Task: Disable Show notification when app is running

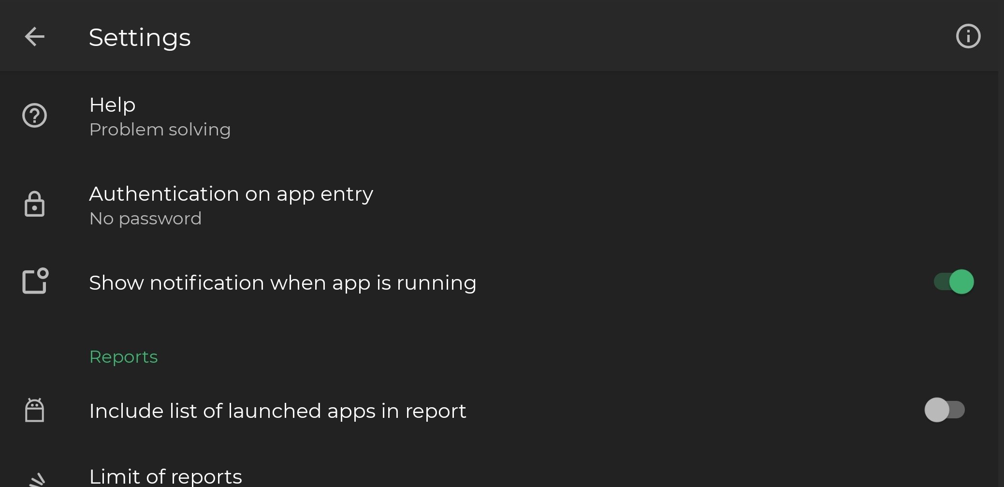Action: (954, 282)
